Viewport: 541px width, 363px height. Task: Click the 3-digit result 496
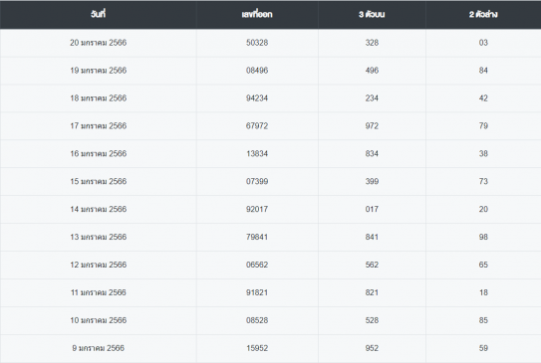[x=372, y=71]
